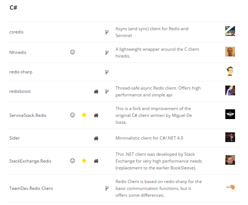Screen dimensions: 248x205
Task: Click the gold star in StackExchange.Redis row
Action: [x=84, y=160]
